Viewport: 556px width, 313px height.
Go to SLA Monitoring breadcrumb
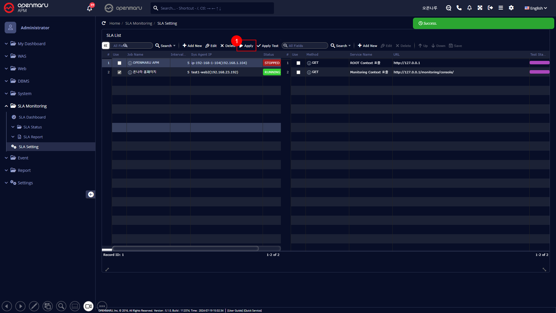click(138, 23)
